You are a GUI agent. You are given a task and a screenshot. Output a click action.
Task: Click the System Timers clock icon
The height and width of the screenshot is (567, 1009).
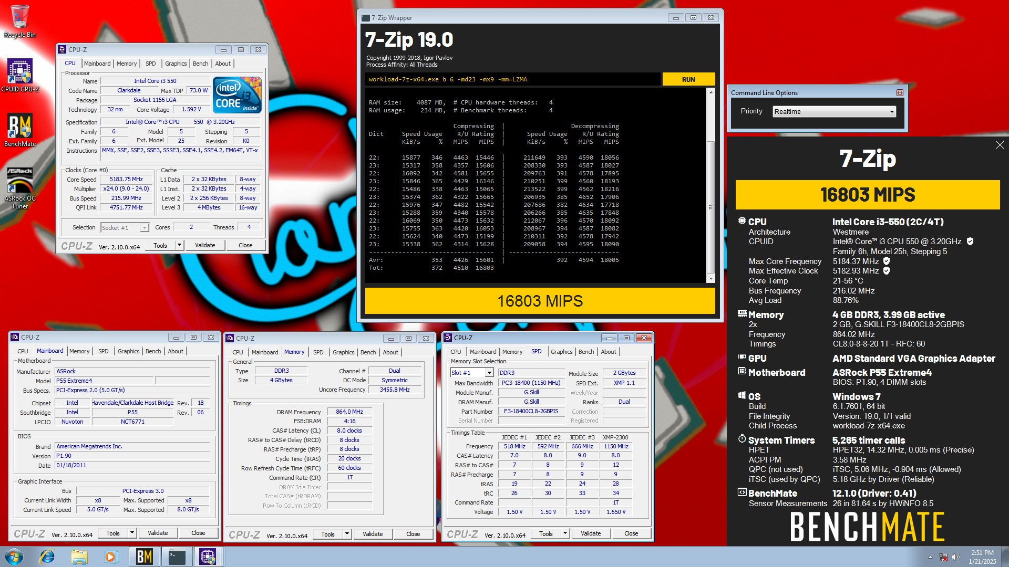[x=742, y=439]
